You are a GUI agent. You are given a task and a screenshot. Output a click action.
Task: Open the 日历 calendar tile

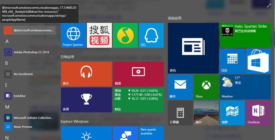232,61
